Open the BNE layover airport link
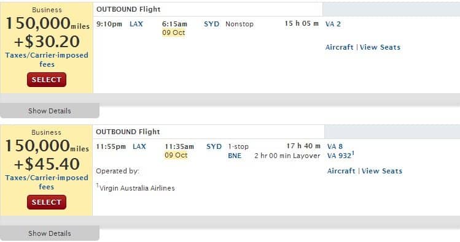The width and height of the screenshot is (460, 242). tap(235, 156)
